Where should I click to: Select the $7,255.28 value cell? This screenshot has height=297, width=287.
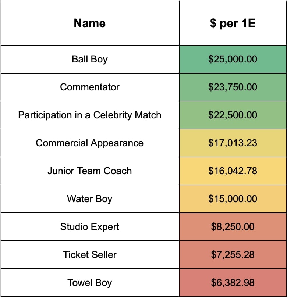pos(233,255)
